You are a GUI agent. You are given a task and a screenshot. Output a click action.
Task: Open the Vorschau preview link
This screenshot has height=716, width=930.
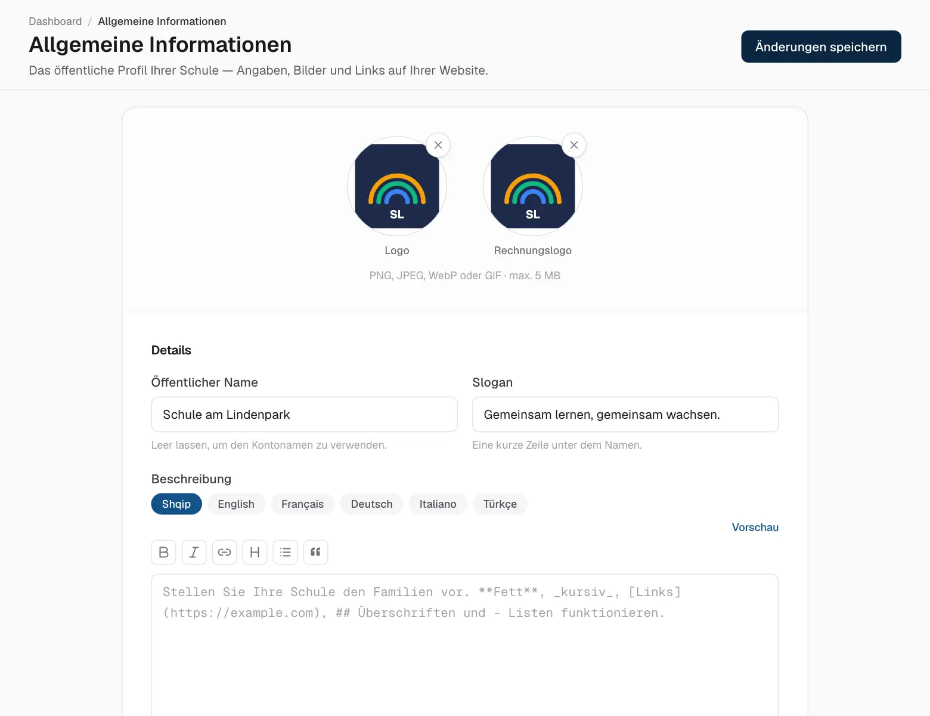pos(755,527)
